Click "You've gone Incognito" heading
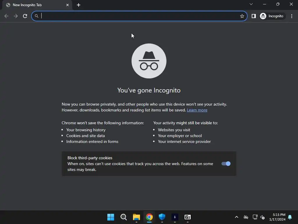 (x=149, y=90)
